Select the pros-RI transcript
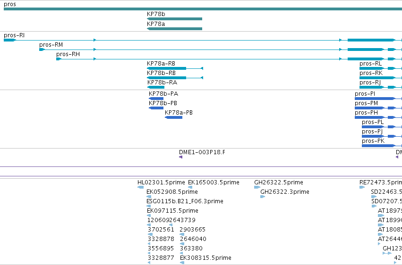 [x=203, y=40]
